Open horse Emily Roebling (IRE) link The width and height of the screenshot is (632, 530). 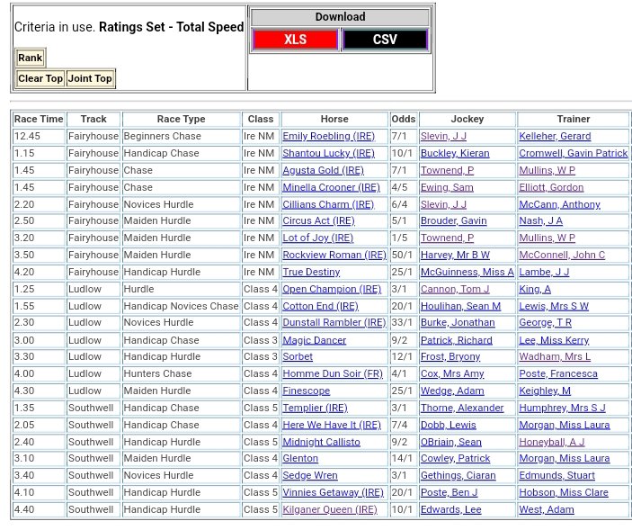point(328,136)
